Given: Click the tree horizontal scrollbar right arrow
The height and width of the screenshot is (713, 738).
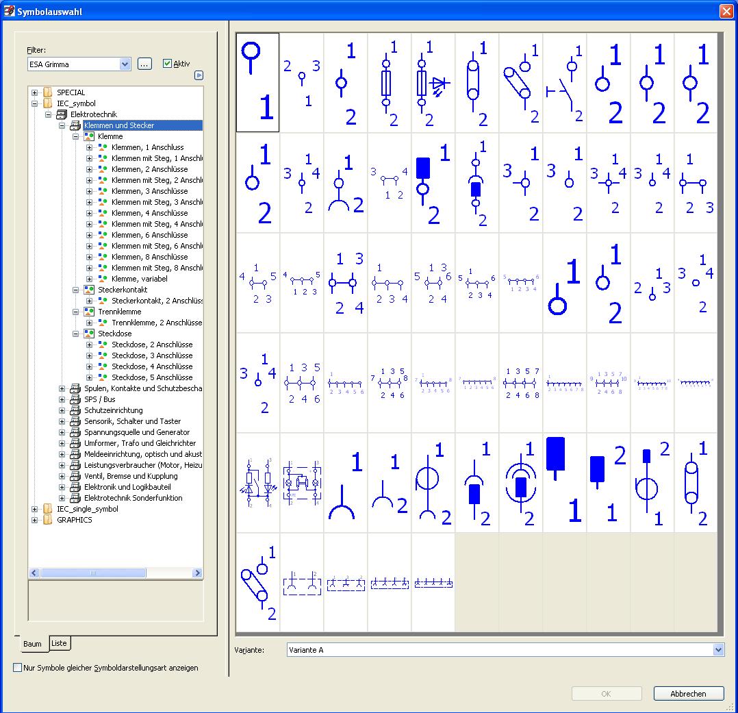Looking at the screenshot, I should coord(197,573).
